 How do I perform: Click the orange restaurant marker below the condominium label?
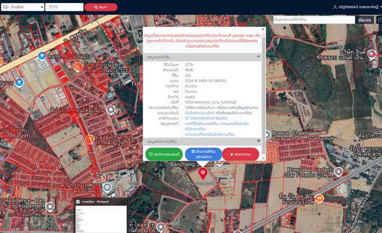90,139
